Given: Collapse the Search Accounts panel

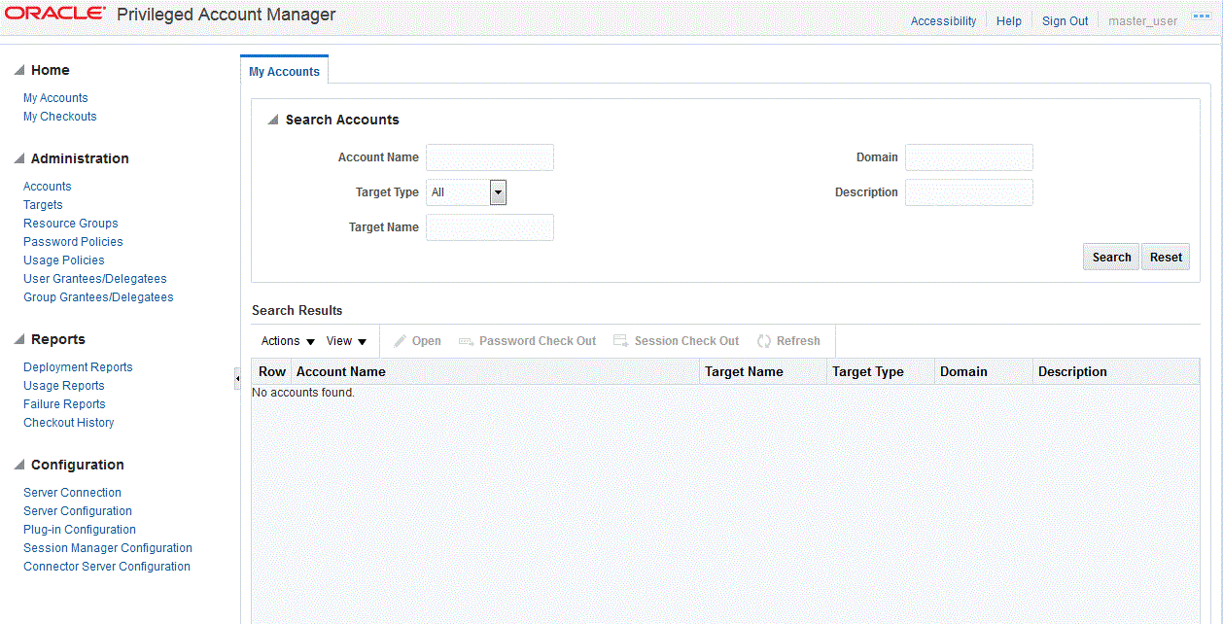Looking at the screenshot, I should click(x=273, y=121).
